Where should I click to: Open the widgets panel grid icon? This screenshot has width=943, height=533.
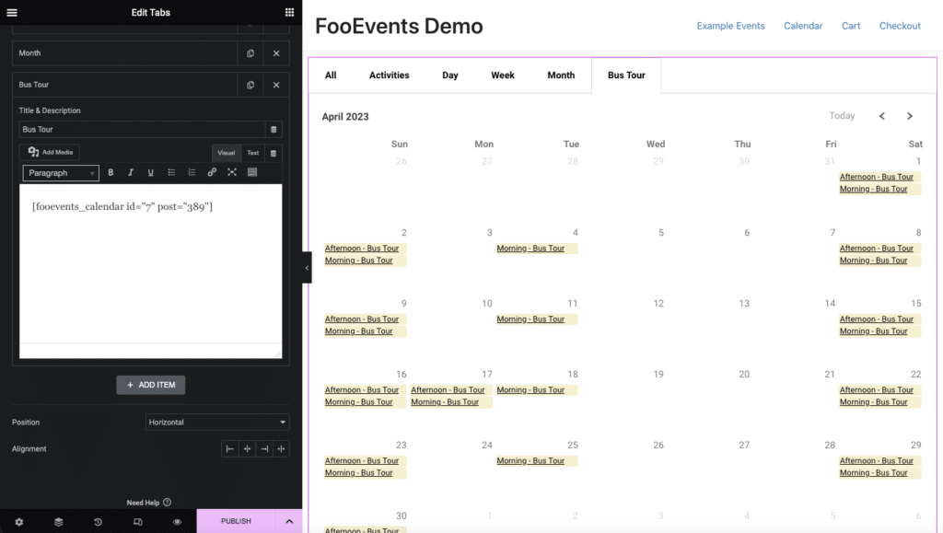coord(288,12)
